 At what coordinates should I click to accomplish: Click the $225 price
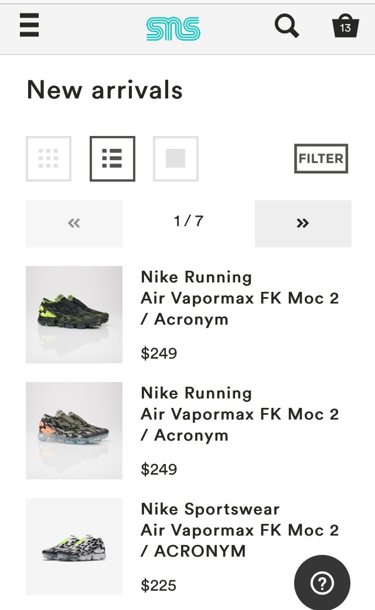coord(159,585)
